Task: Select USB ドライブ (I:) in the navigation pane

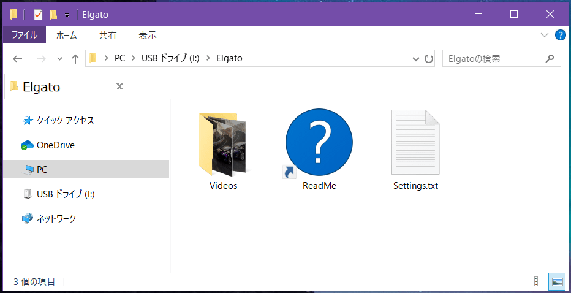Action: pos(59,194)
